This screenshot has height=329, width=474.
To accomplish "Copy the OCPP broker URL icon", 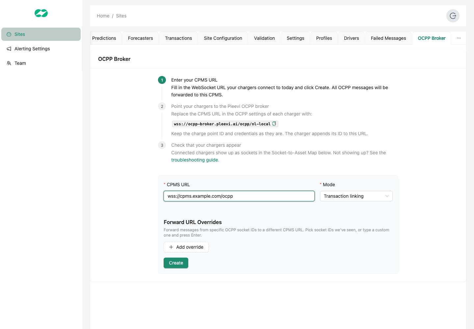I will [274, 124].
